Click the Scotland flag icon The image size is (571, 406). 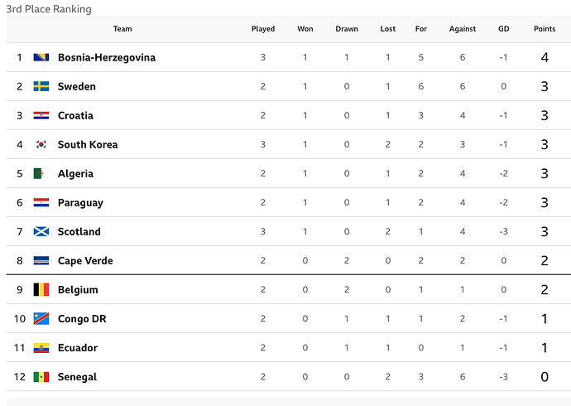(x=41, y=232)
